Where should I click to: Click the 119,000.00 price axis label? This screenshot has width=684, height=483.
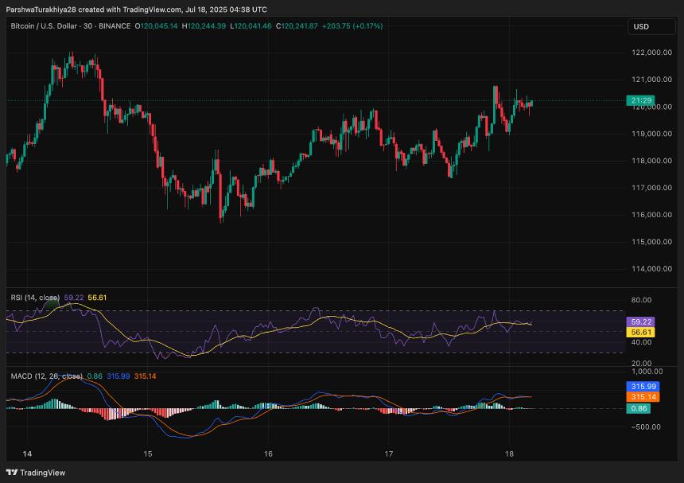pyautogui.click(x=651, y=134)
